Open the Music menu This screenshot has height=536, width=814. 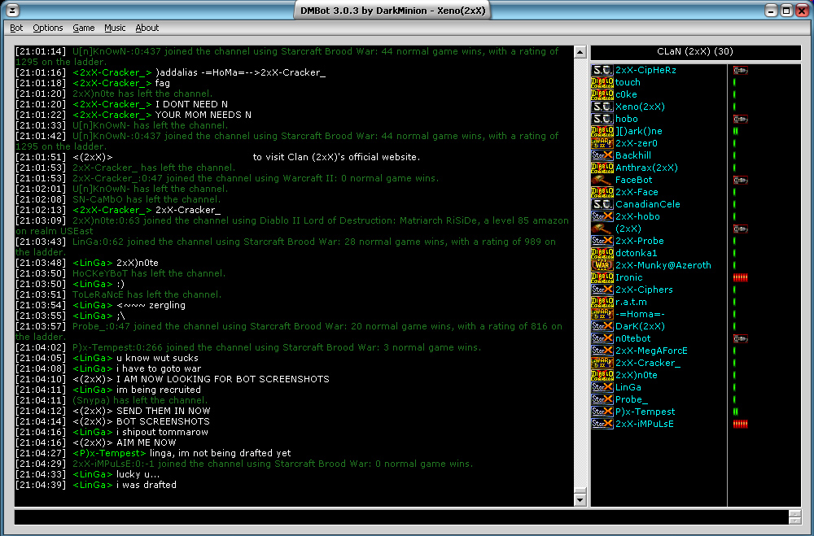coord(115,28)
